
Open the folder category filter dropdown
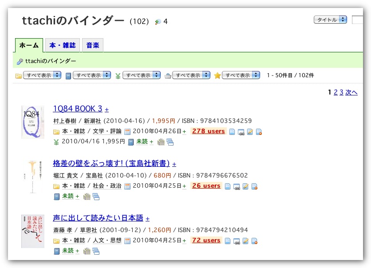click(42, 75)
